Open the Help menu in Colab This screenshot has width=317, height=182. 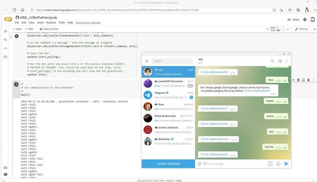coord(70,23)
